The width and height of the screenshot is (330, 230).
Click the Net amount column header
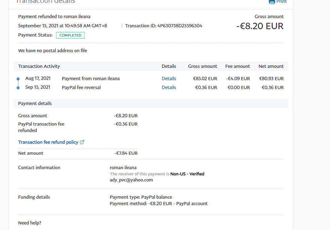[x=271, y=66]
